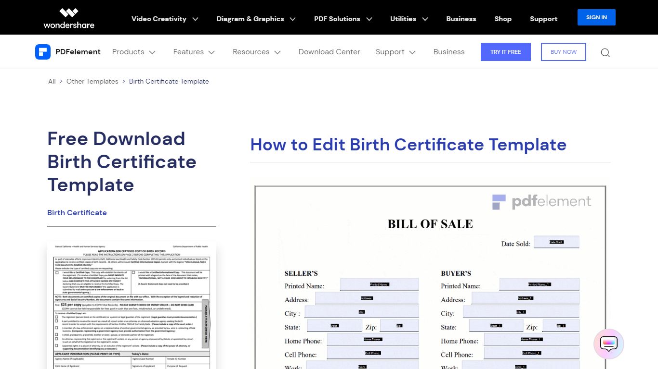Image resolution: width=658 pixels, height=369 pixels.
Task: Click the PDFelement logo icon
Action: [43, 52]
